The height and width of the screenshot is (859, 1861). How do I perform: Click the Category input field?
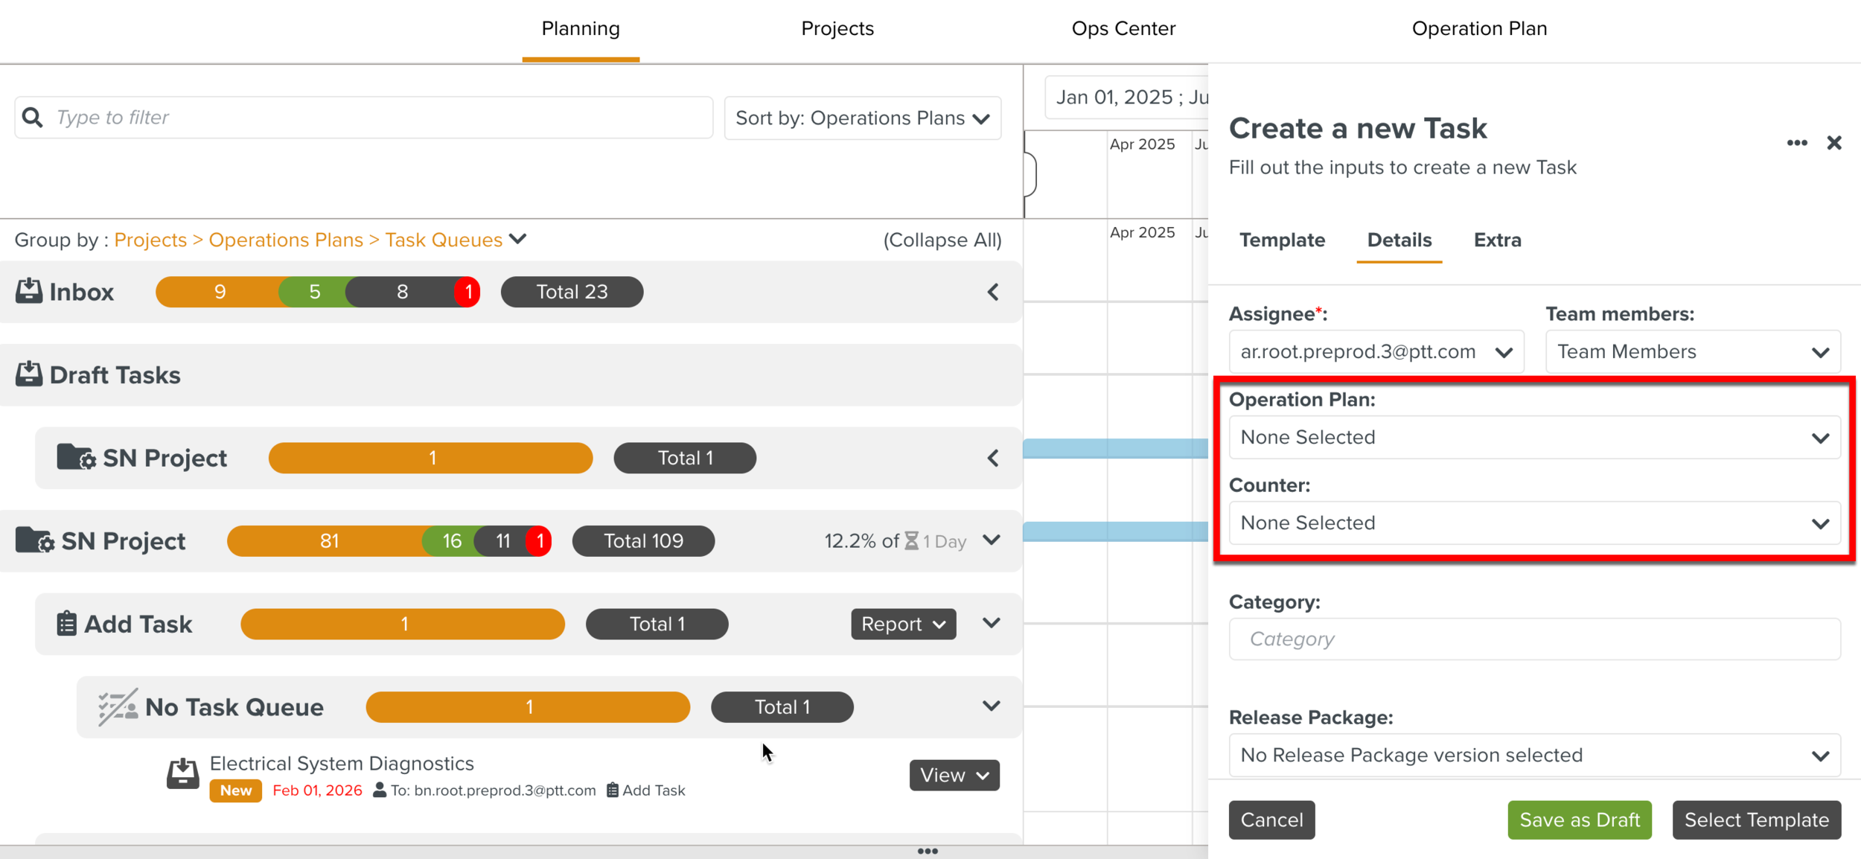[1534, 639]
